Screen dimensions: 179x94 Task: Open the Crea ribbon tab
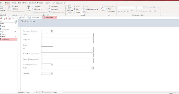click(x=14, y=3)
